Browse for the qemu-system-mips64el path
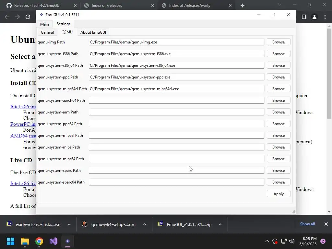Image resolution: width=332 pixels, height=249 pixels. point(279,89)
